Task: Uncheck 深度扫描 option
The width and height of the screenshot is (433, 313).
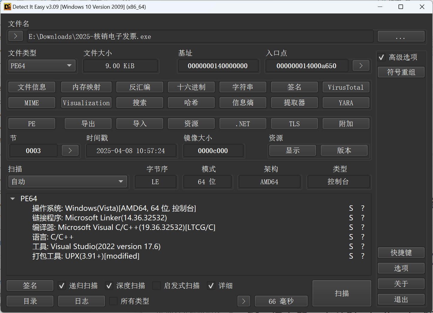Action: coord(109,285)
